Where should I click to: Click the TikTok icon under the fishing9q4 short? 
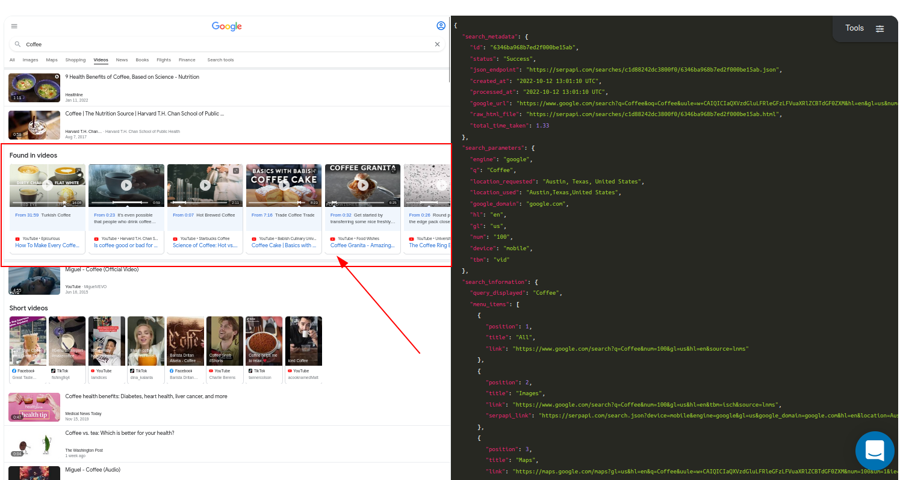[x=54, y=371]
